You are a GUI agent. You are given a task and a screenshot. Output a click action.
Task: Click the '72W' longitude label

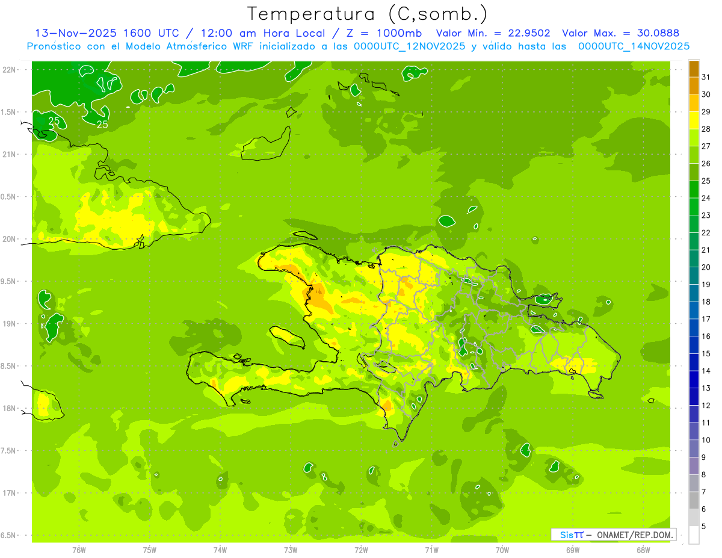point(361,550)
